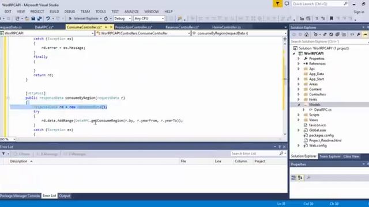Open the ANALYZE menu
This screenshot has width=369, height=207.
[x=131, y=11]
